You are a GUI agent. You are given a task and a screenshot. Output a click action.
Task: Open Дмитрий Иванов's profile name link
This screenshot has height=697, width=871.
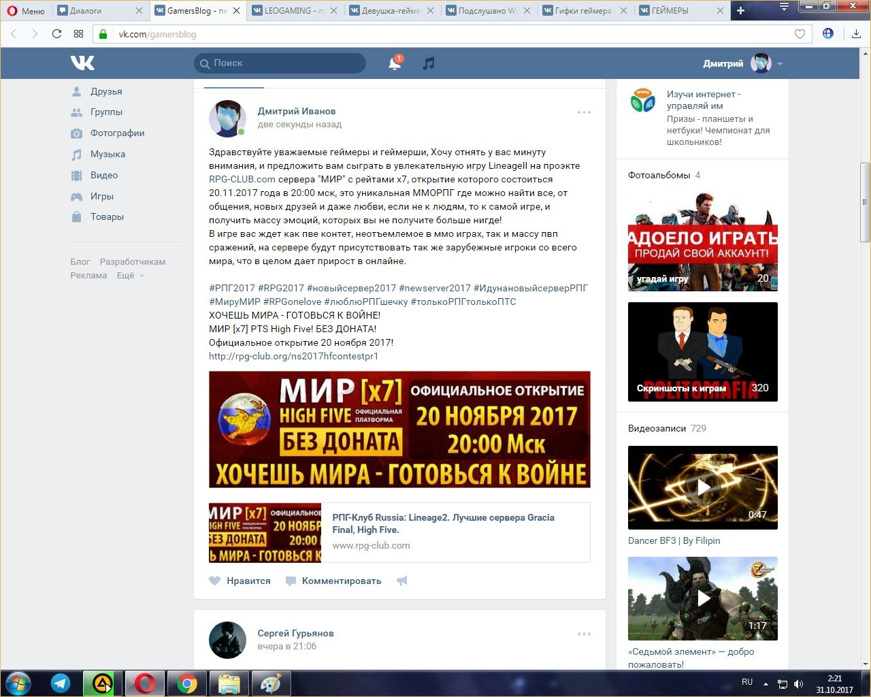coord(297,111)
